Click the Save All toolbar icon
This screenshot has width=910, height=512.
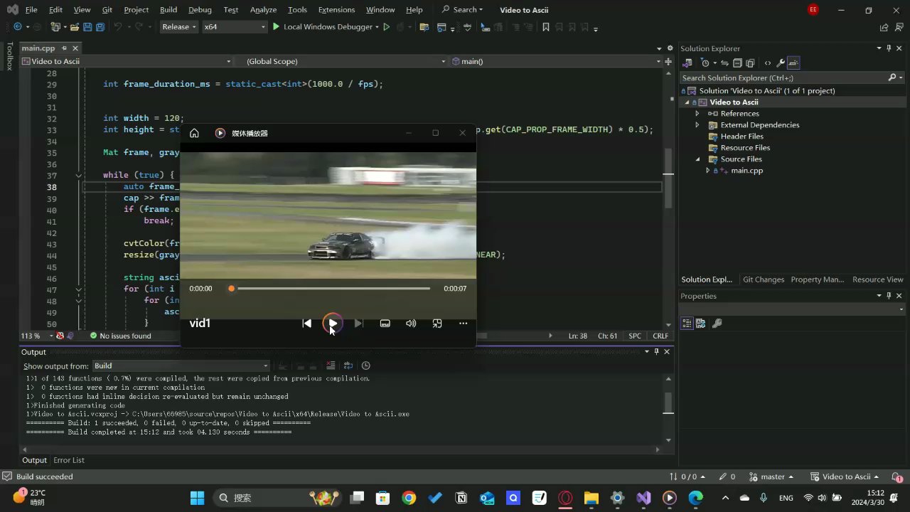tap(100, 27)
